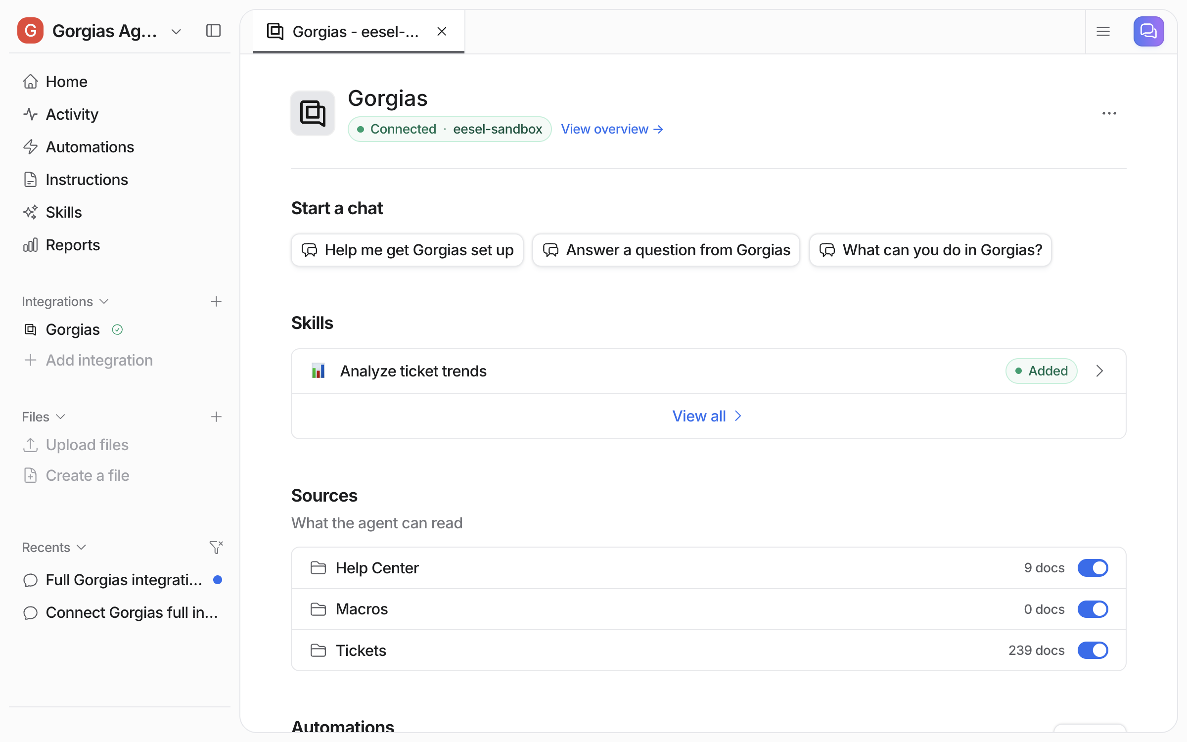Open the Full Gorgias integrati... chat
The width and height of the screenshot is (1187, 742).
pos(124,580)
